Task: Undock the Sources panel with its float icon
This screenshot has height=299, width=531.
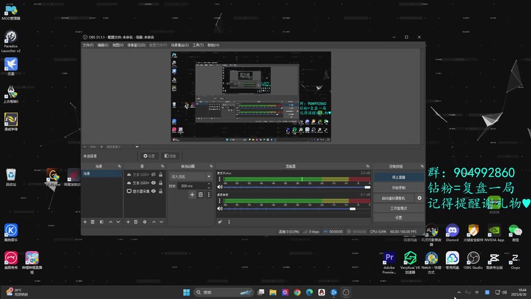Action: [162, 166]
